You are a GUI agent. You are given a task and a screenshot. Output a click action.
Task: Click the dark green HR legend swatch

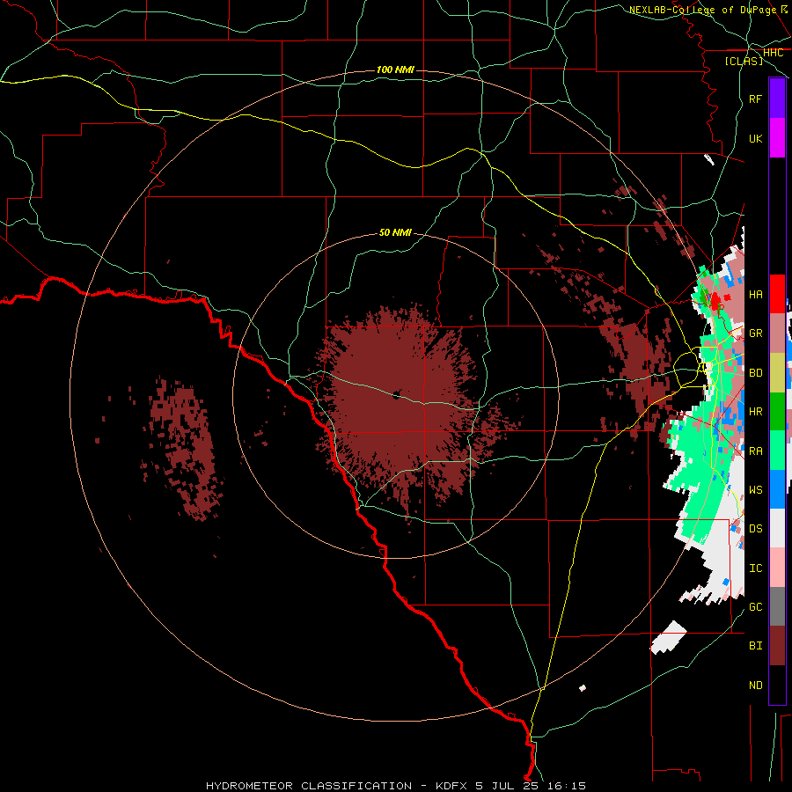777,411
